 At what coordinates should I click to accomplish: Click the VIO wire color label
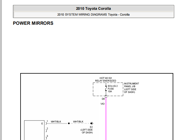pyautogui.click(x=102, y=104)
